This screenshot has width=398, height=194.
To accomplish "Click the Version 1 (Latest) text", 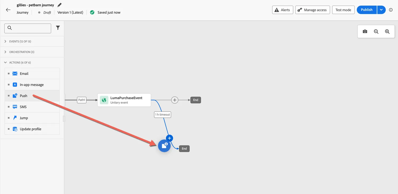I will pos(70,12).
